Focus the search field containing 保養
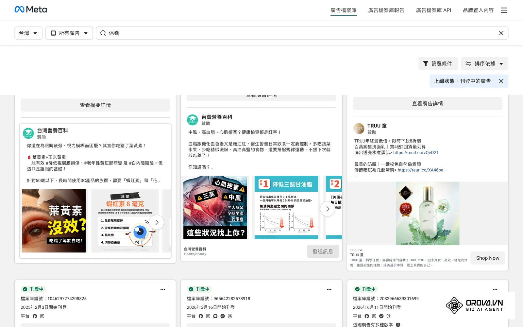This screenshot has width=523, height=327. click(302, 33)
